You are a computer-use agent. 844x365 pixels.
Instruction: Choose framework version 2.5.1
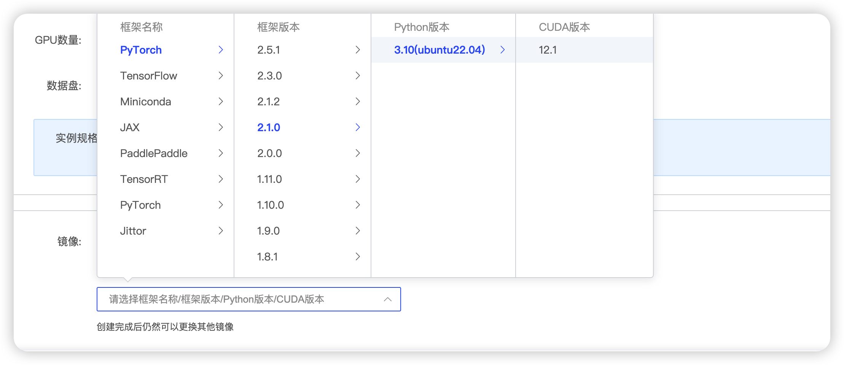click(269, 50)
